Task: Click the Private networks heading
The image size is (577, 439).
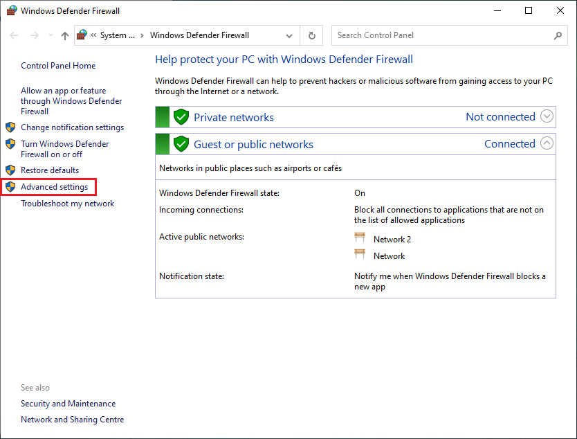Action: click(x=234, y=118)
